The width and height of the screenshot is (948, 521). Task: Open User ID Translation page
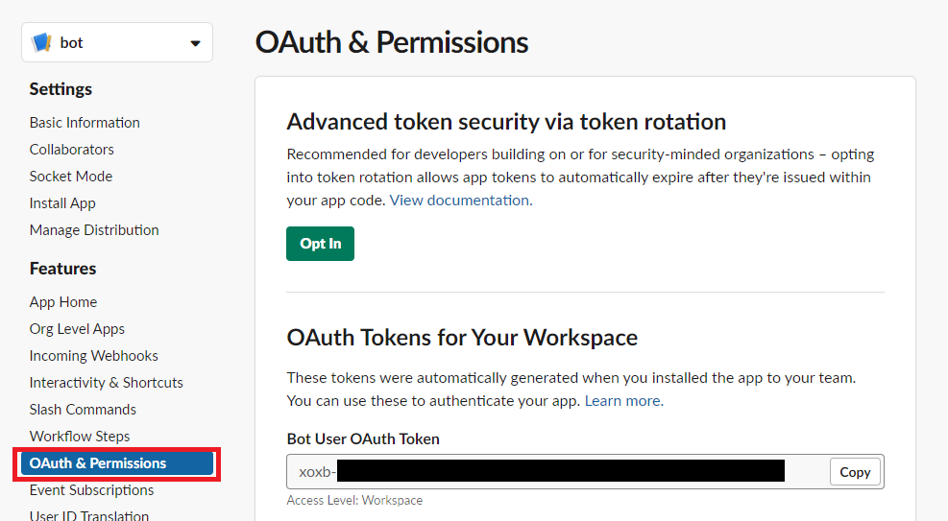pyautogui.click(x=89, y=515)
